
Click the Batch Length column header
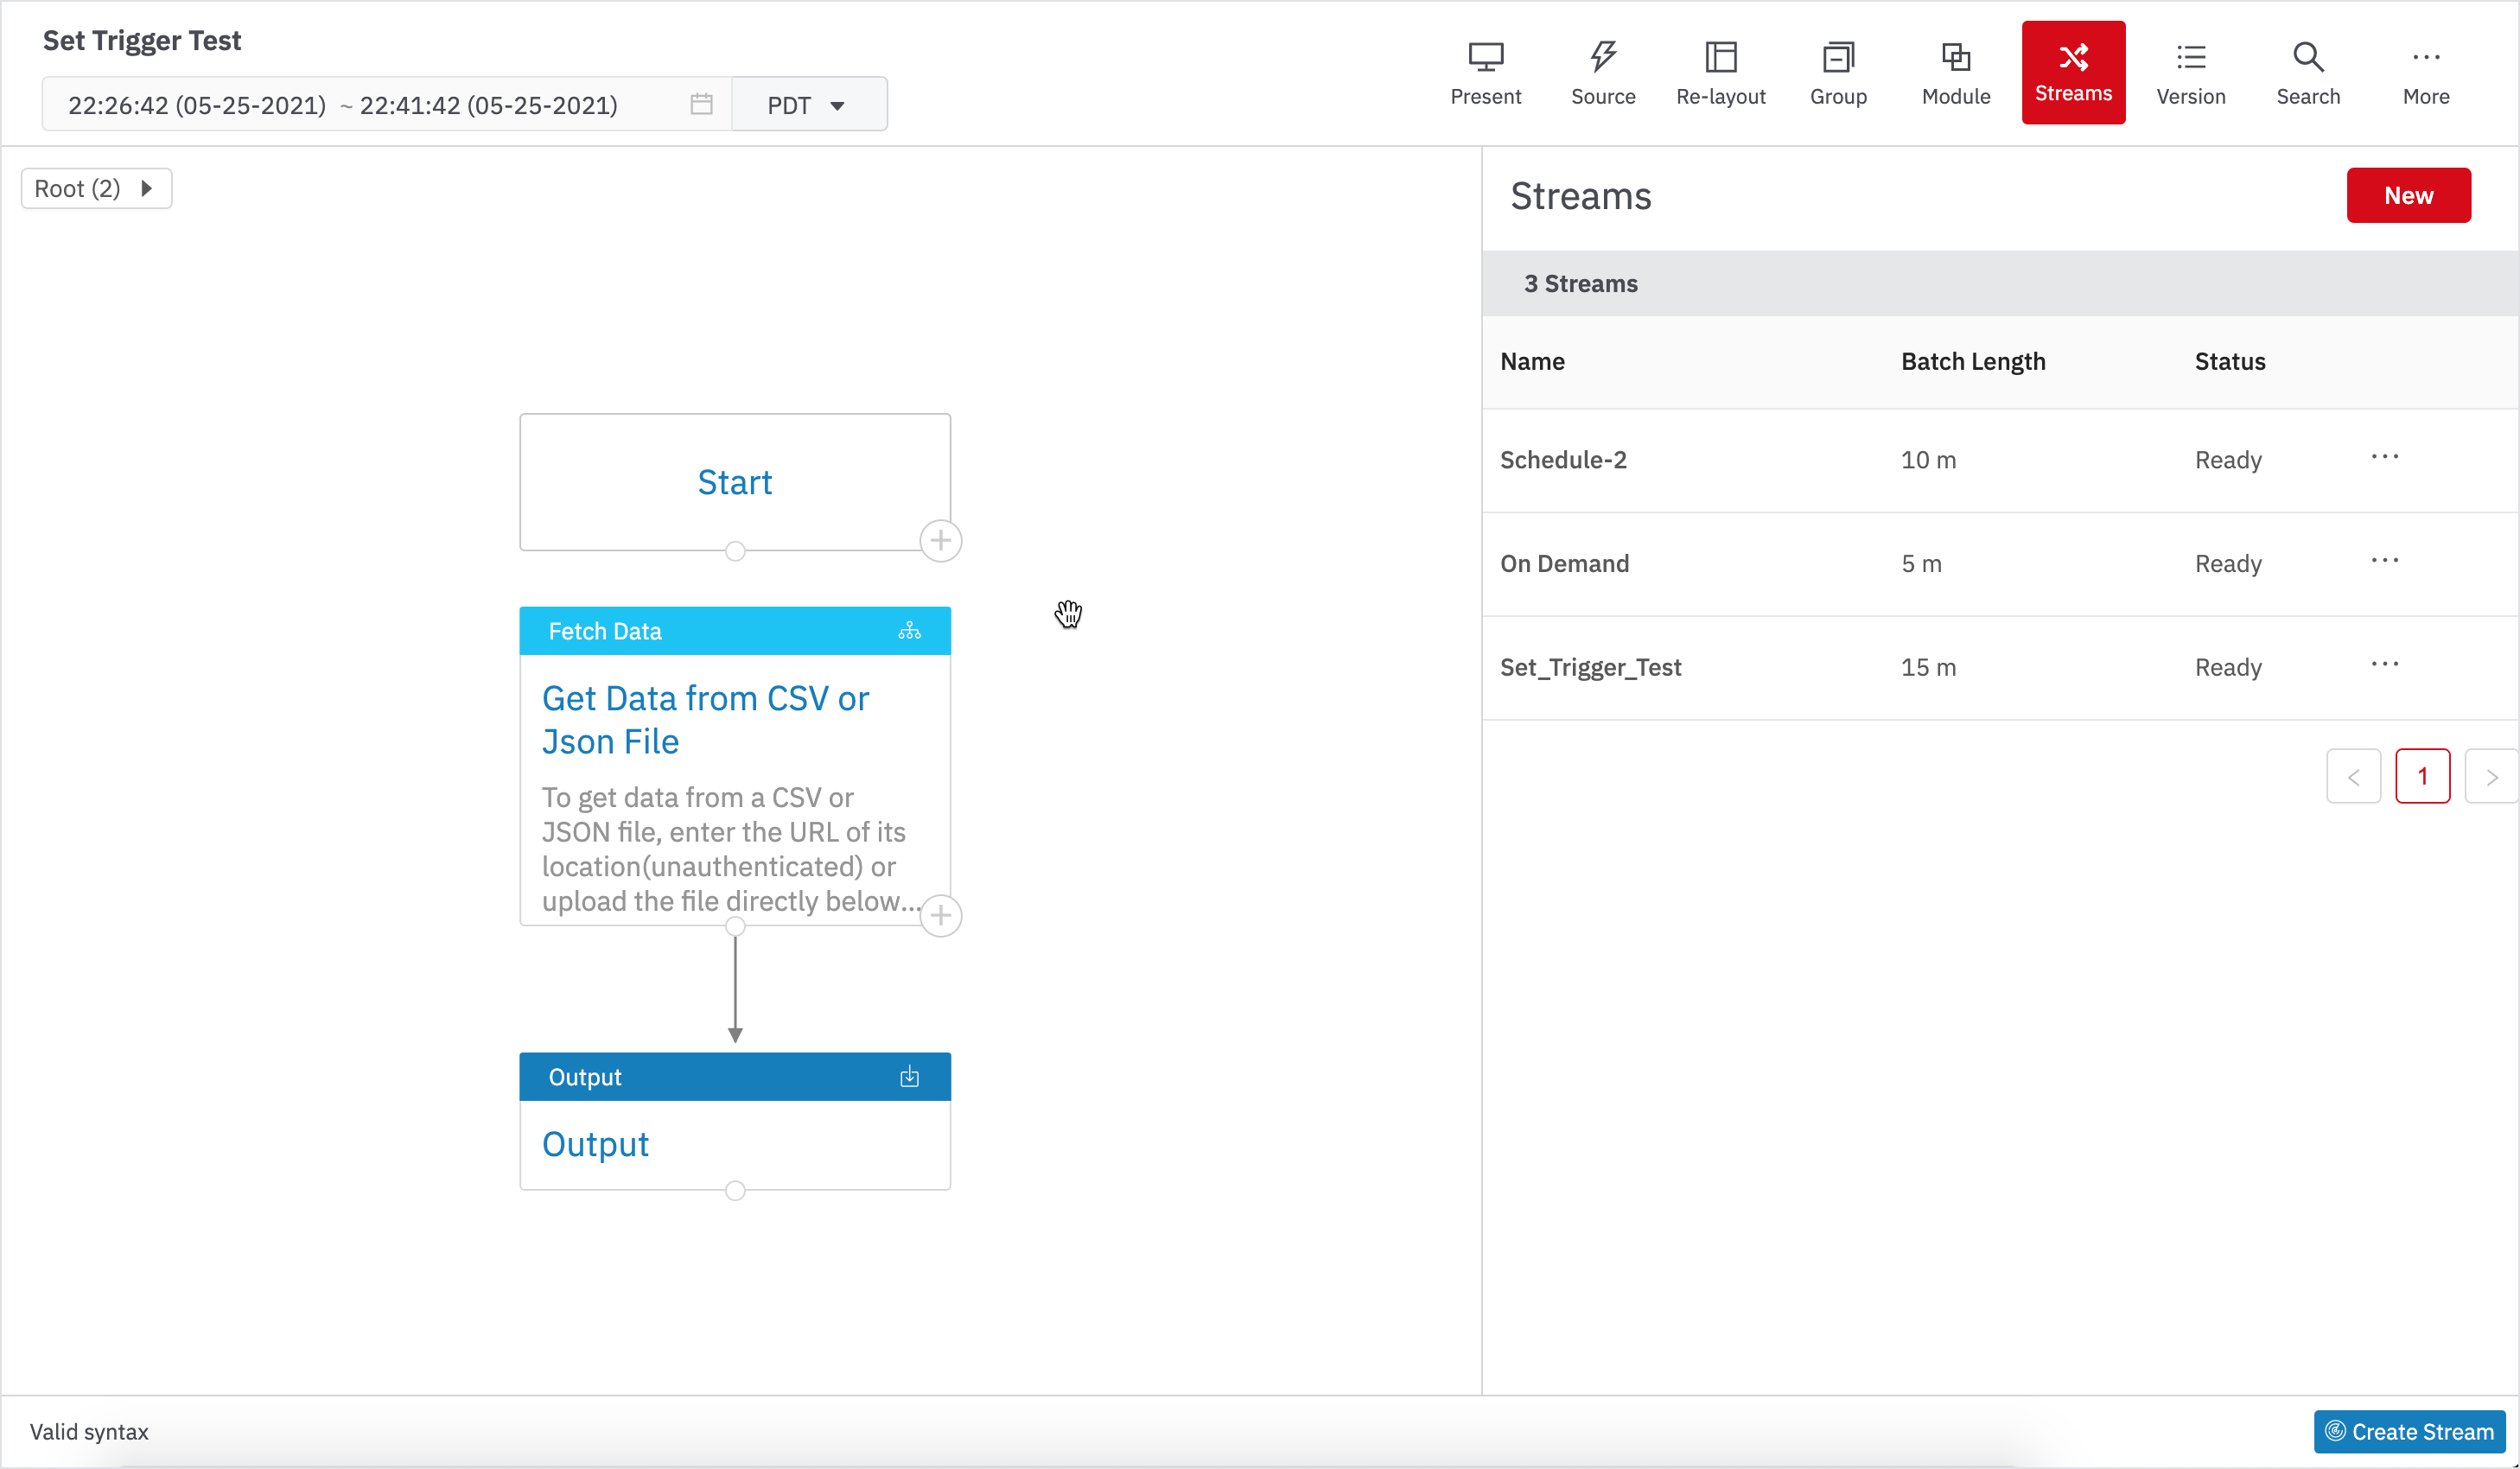(x=1973, y=361)
